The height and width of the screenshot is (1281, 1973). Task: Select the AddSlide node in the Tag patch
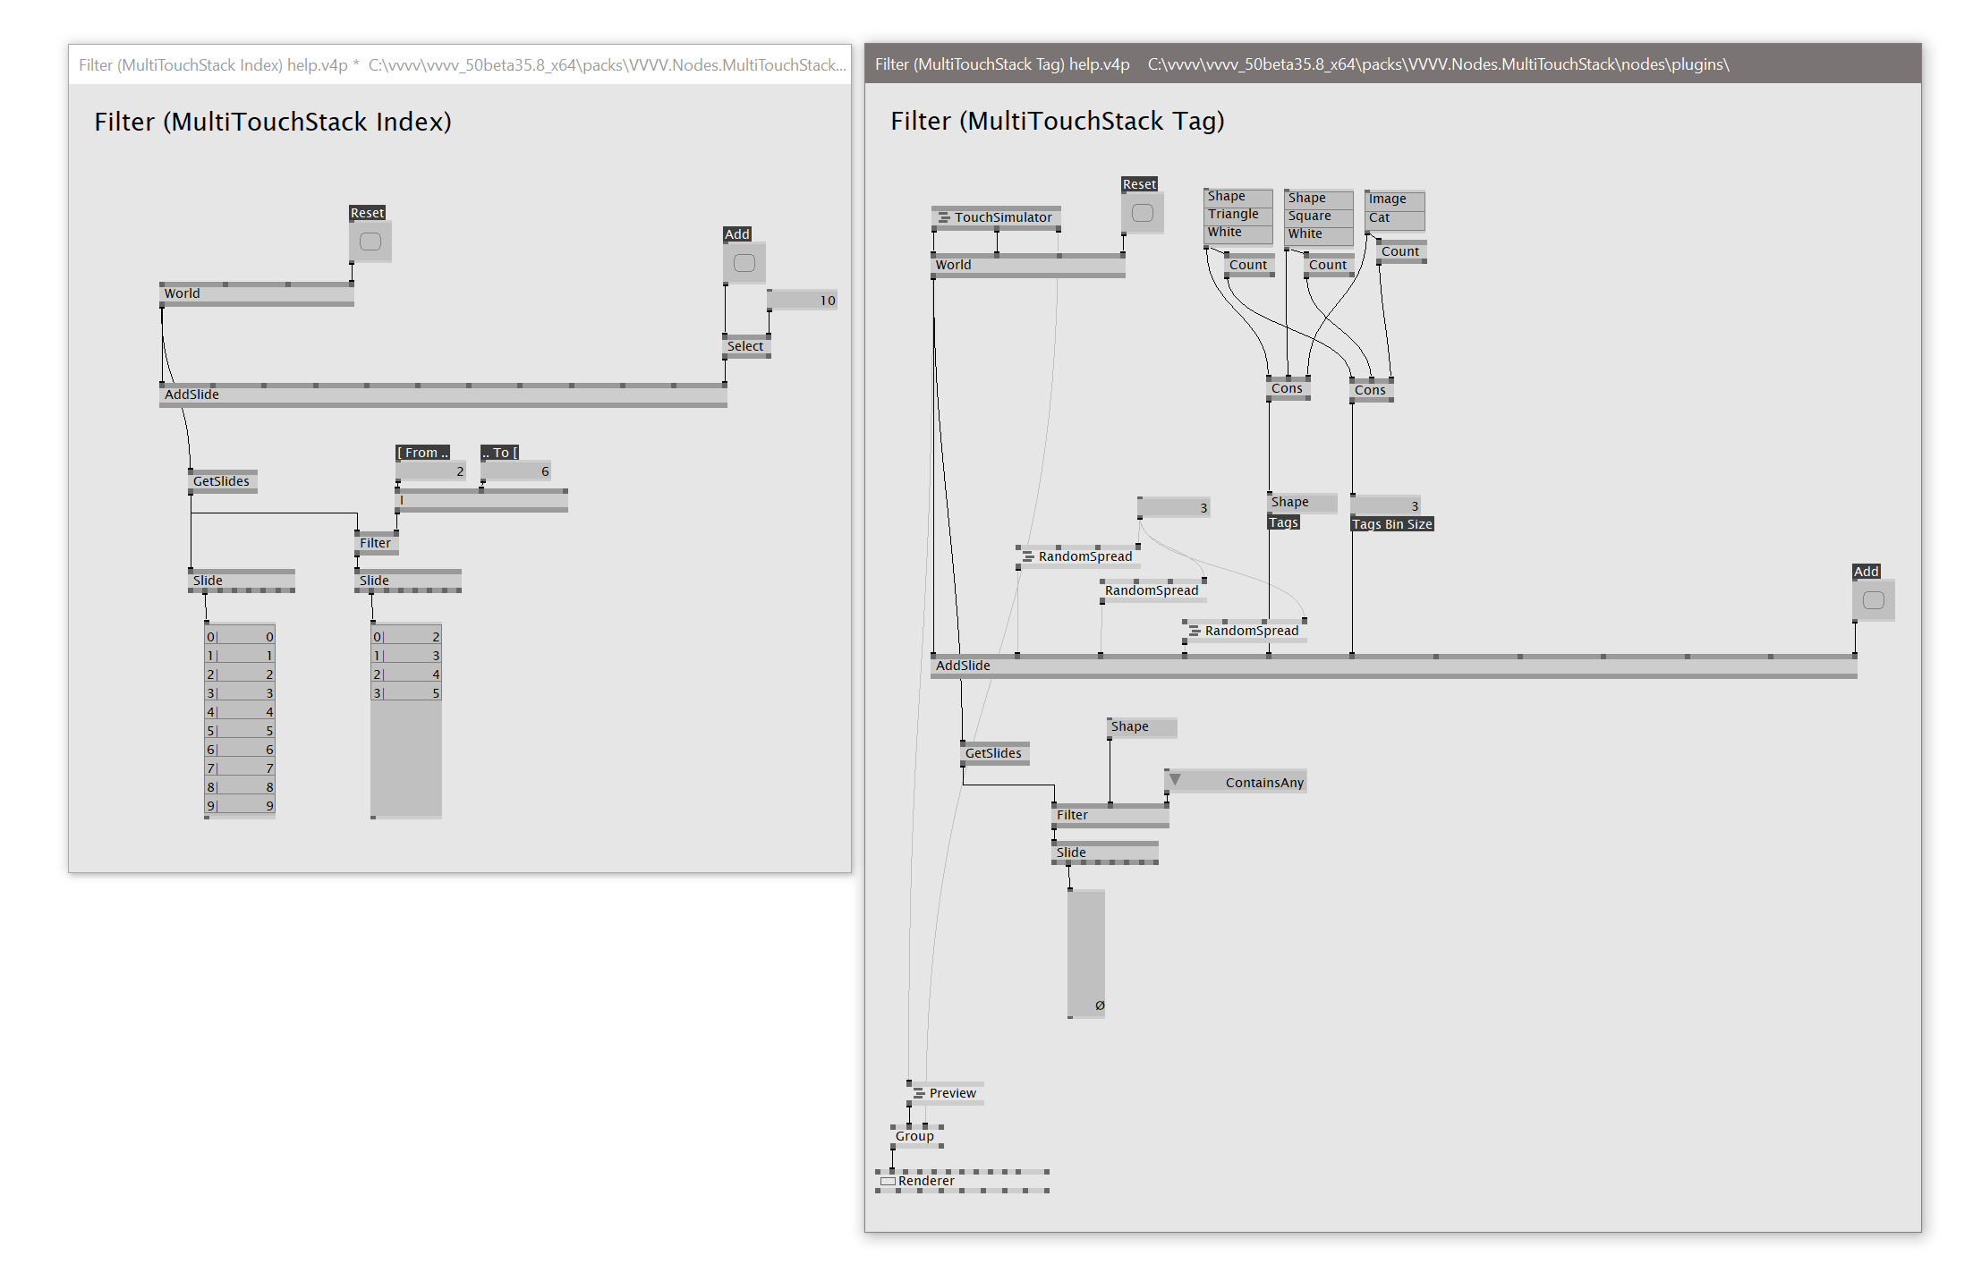point(1394,666)
